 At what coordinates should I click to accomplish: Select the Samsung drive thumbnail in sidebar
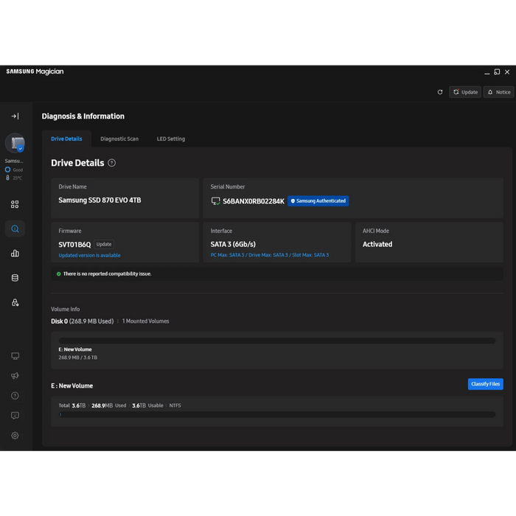15,143
